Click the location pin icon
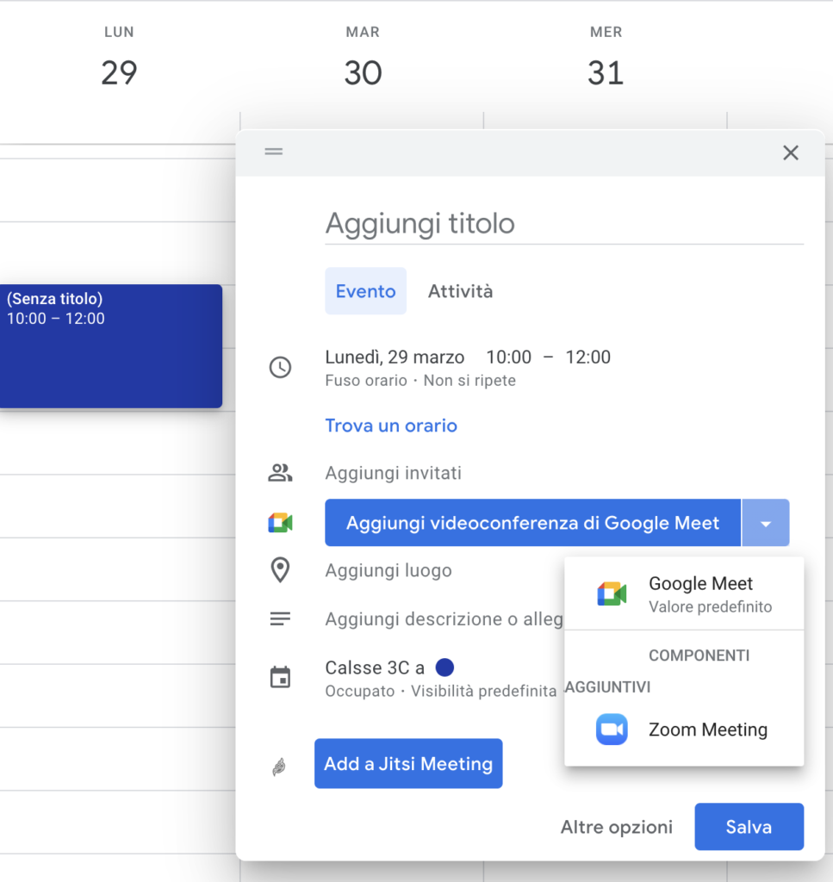 (x=280, y=570)
